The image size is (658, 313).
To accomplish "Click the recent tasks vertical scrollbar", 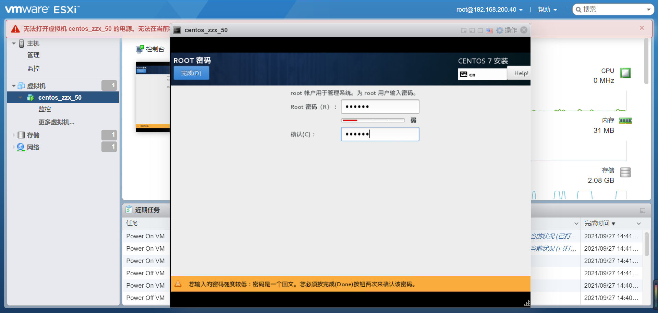I will [x=647, y=244].
